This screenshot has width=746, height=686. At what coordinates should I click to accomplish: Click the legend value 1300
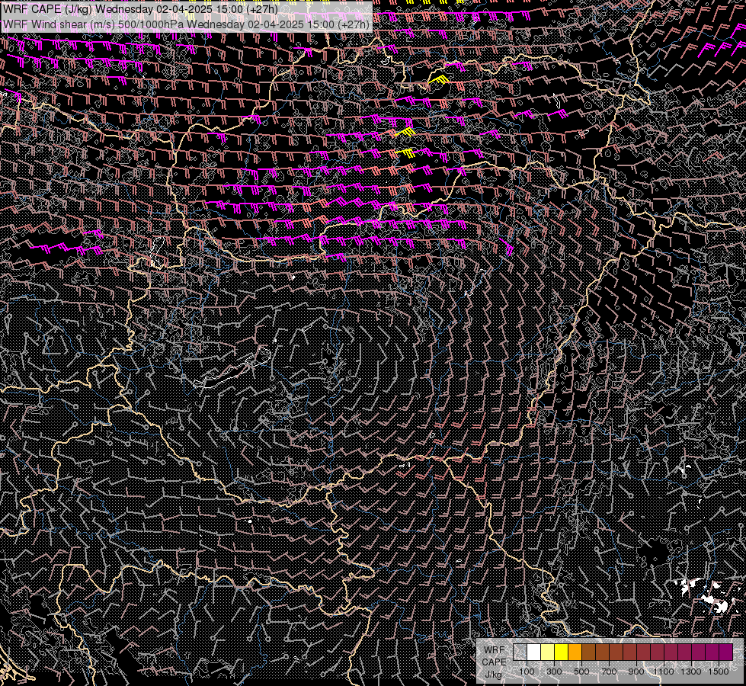(x=691, y=672)
